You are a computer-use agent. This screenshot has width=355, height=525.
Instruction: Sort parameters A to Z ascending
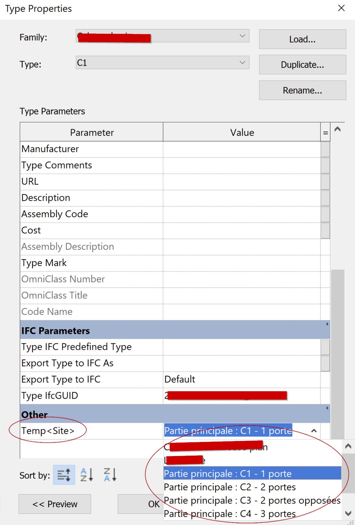(87, 475)
